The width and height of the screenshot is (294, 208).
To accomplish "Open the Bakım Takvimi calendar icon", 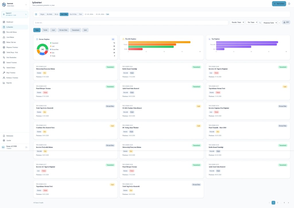I will click(x=4, y=42).
